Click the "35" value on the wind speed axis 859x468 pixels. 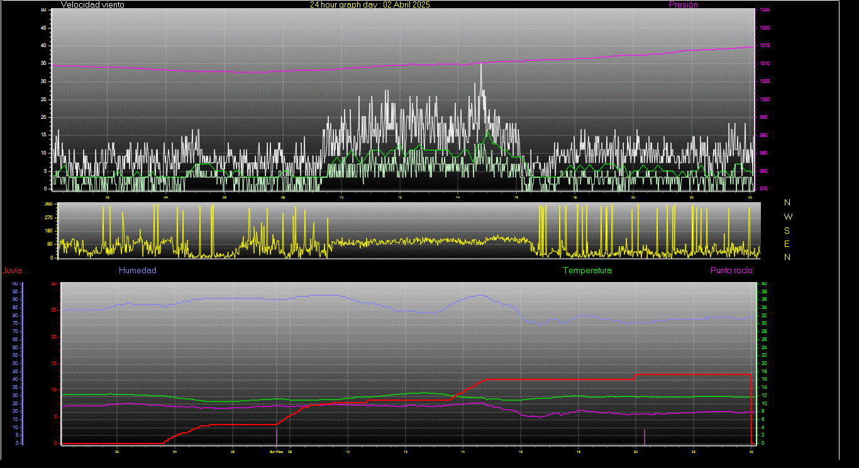point(43,63)
